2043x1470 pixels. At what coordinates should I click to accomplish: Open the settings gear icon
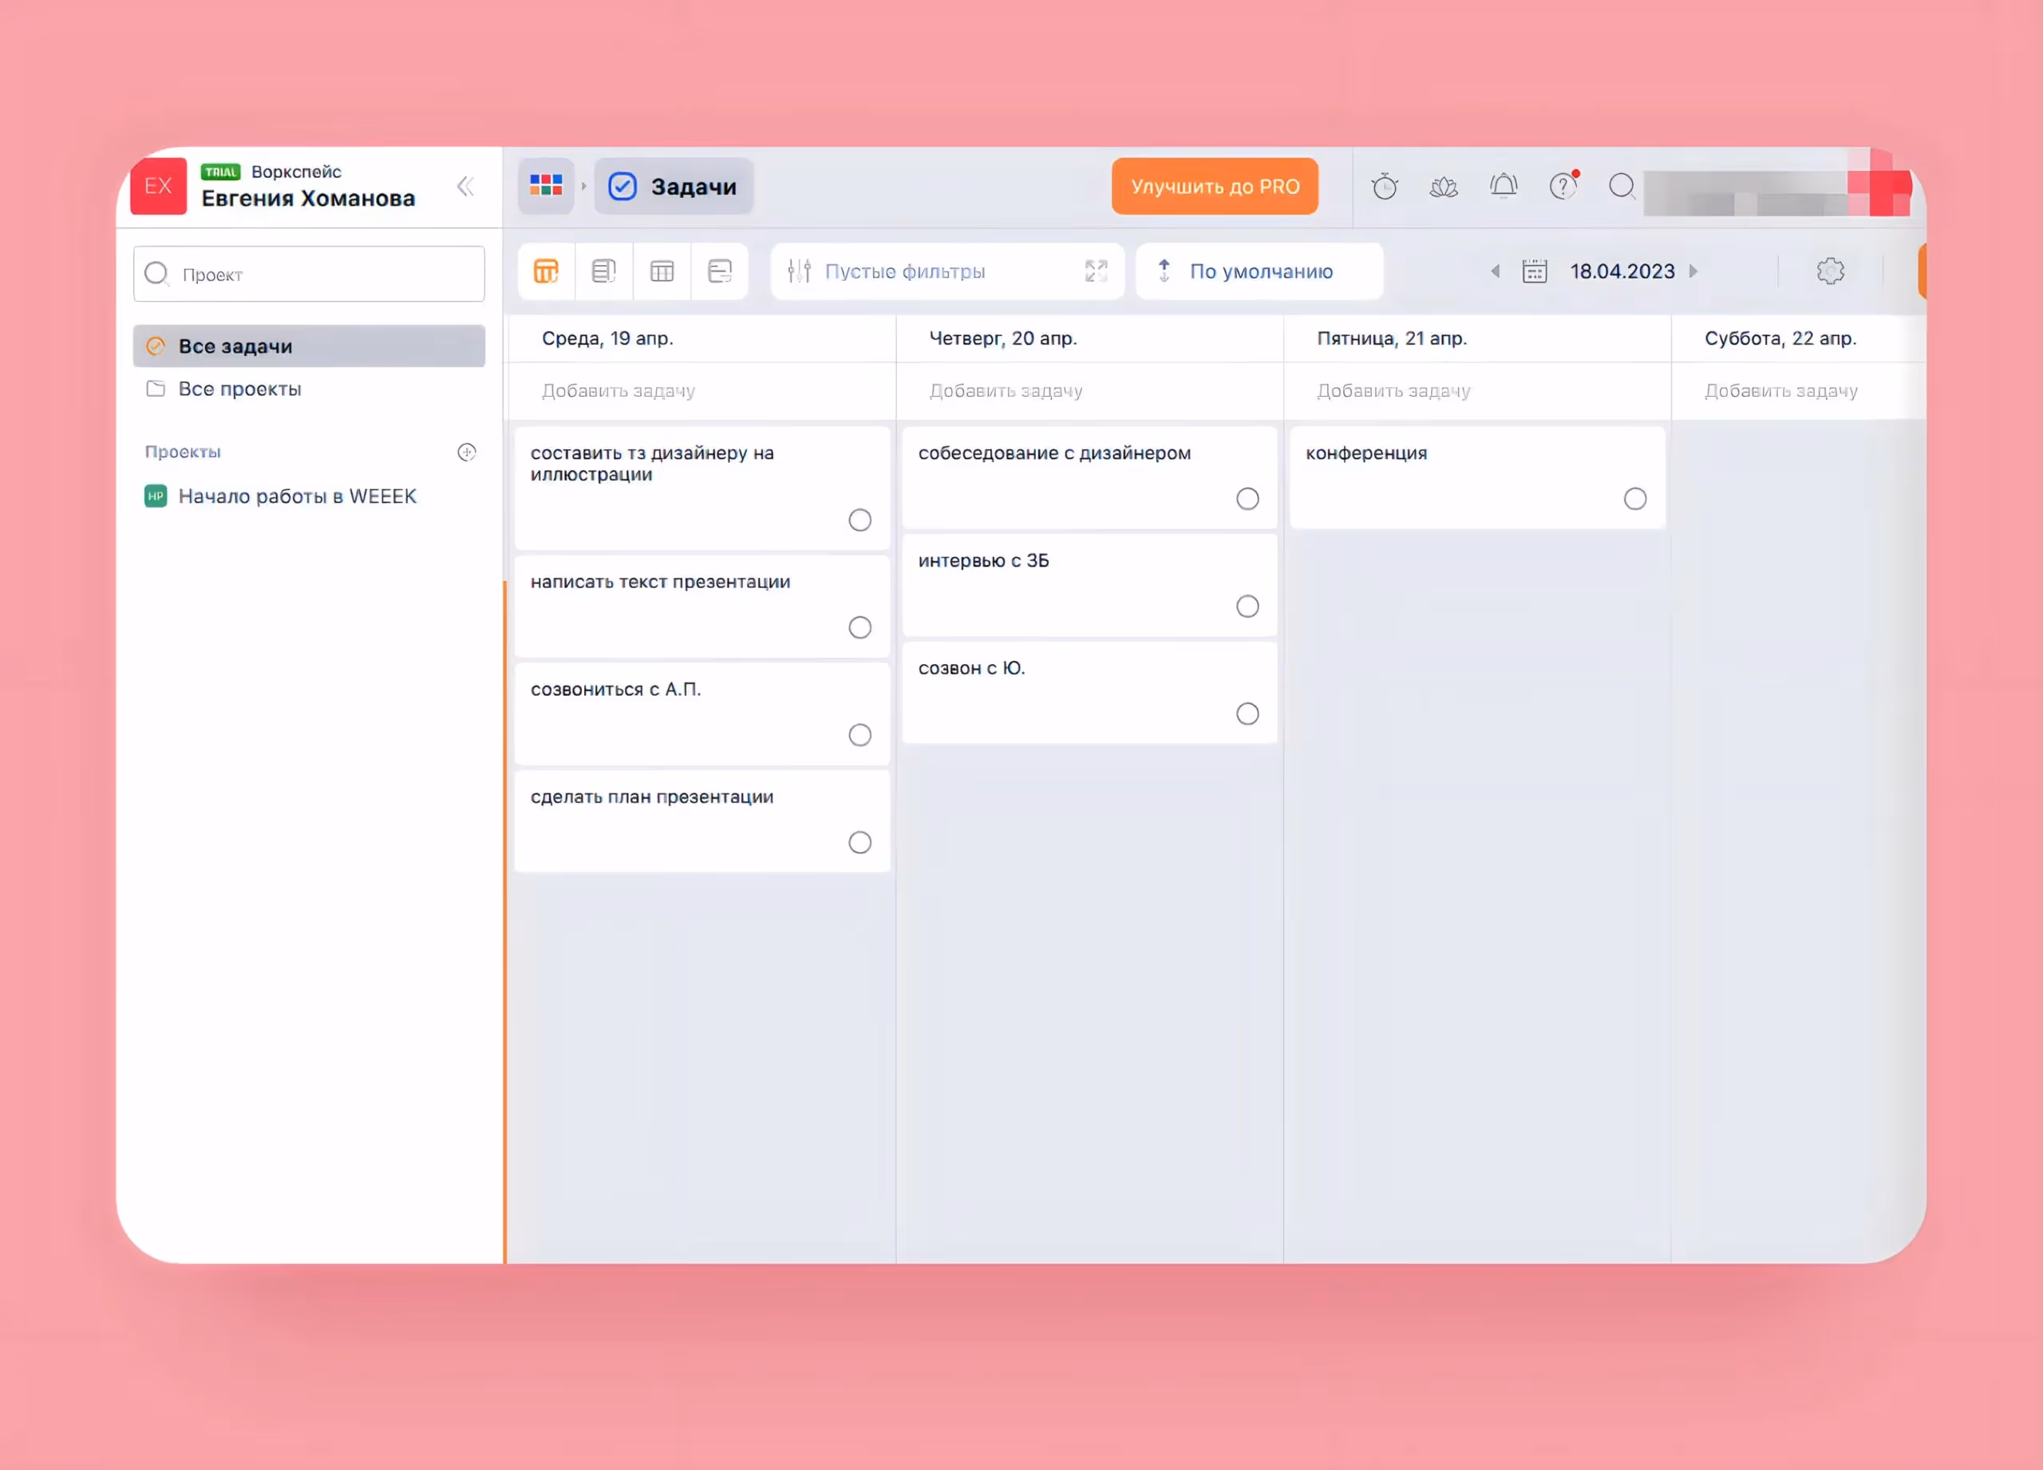(x=1829, y=271)
